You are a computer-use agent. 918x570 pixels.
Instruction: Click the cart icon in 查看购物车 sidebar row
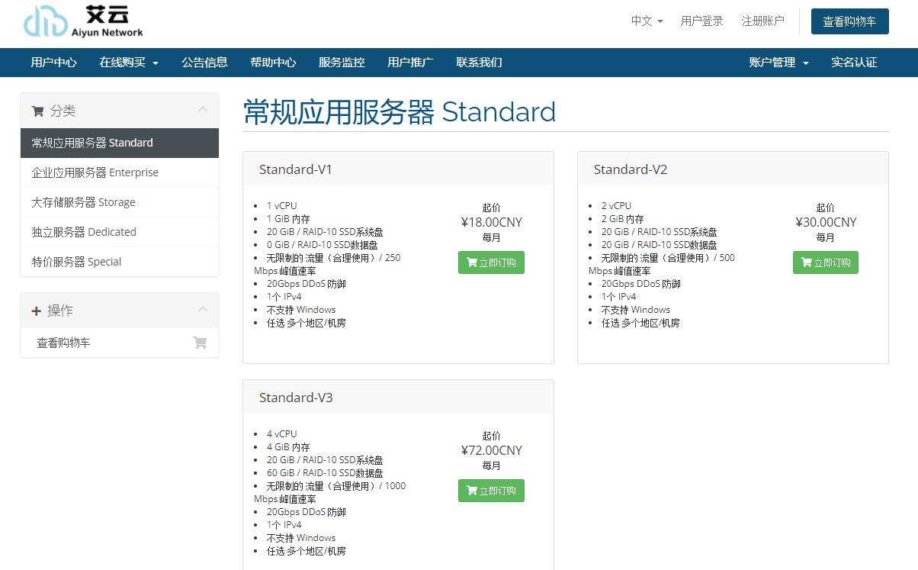click(200, 343)
